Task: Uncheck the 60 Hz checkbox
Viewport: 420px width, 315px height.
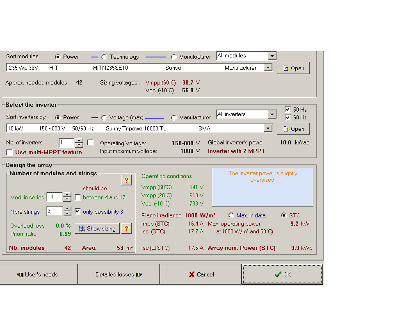Action: 287,117
